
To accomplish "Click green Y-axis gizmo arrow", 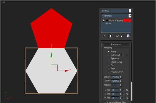I will pos(51,55).
